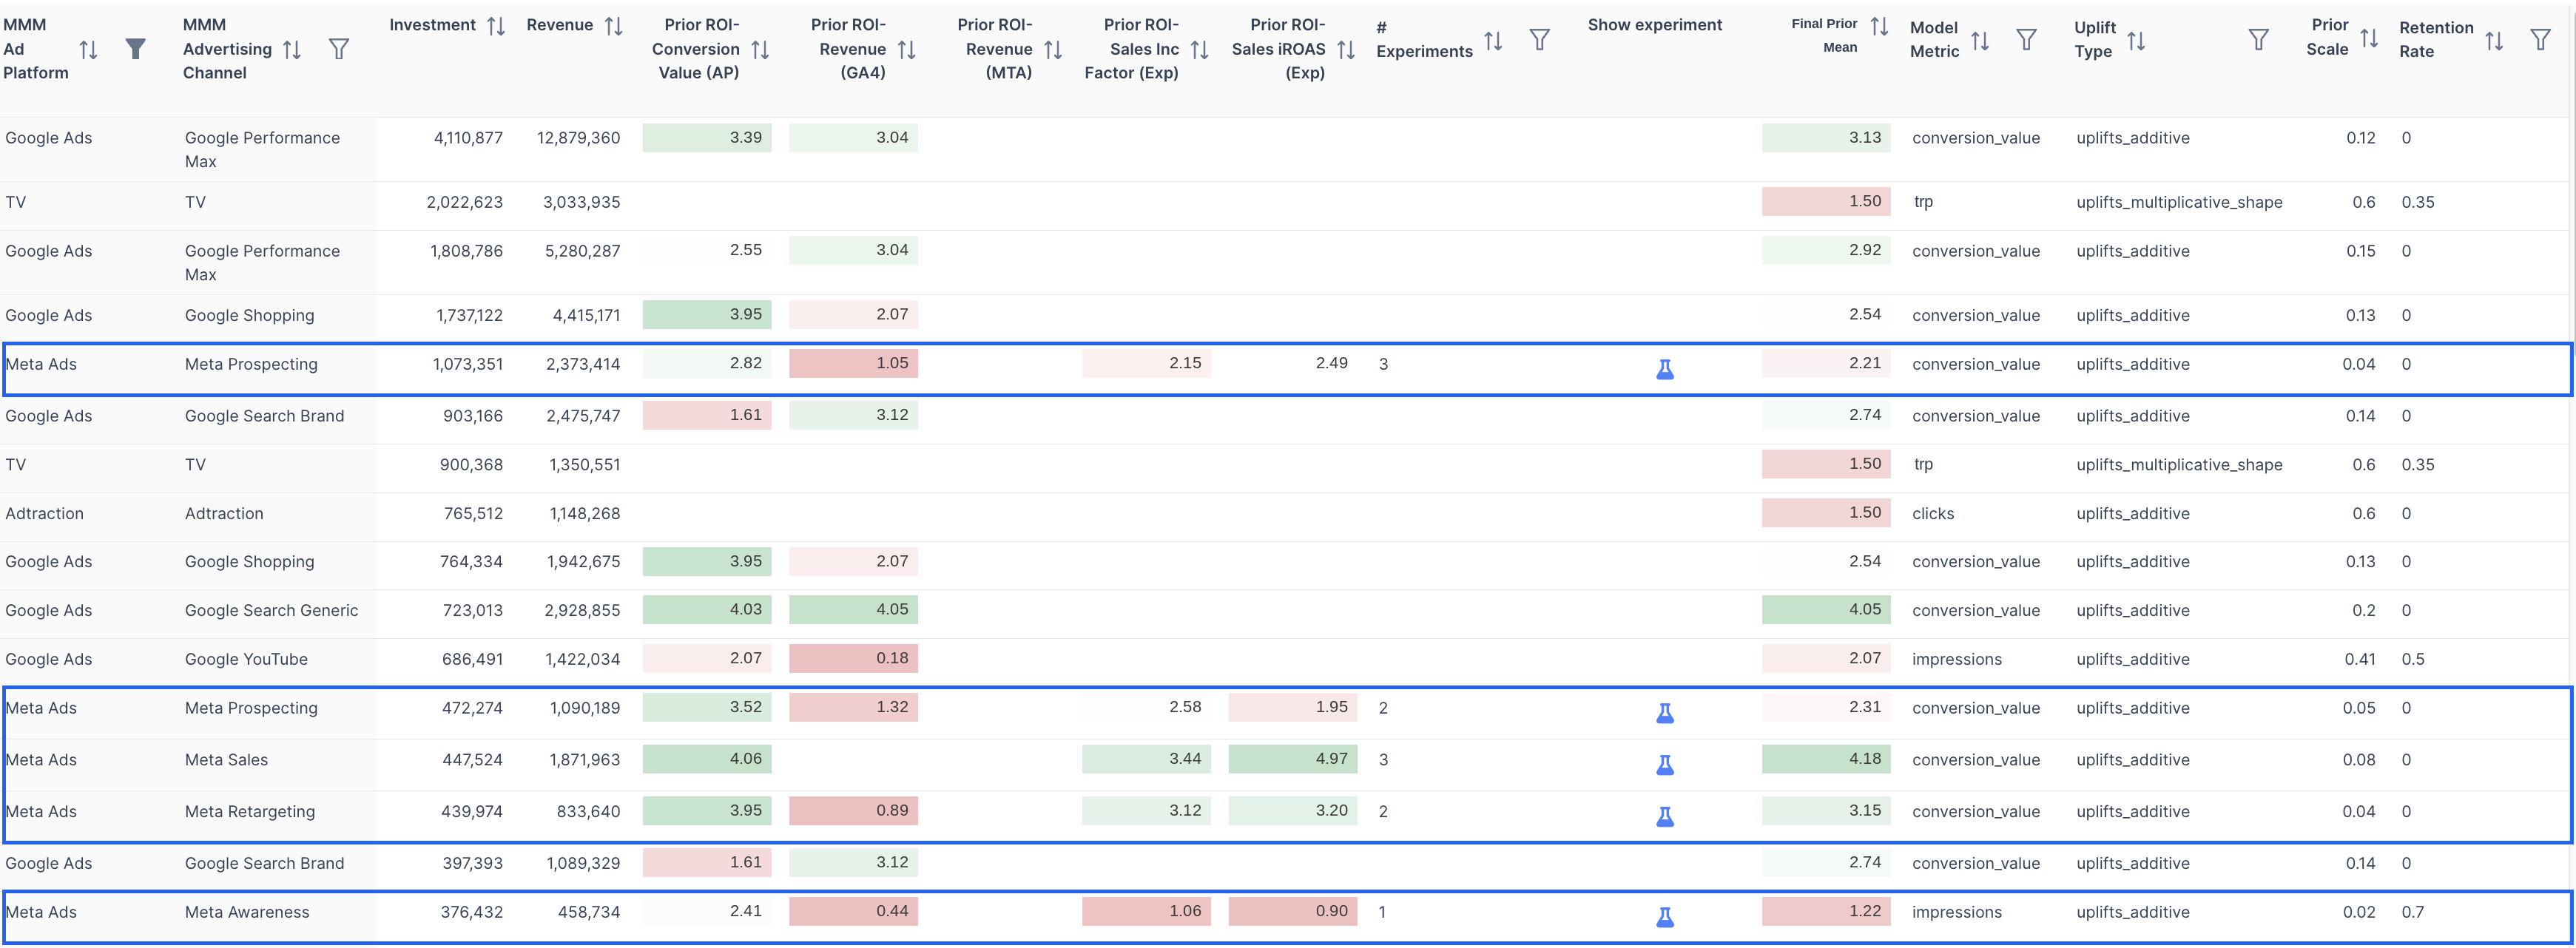The image size is (2576, 948).
Task: Show experiment for Meta Sales row
Action: (x=1665, y=765)
